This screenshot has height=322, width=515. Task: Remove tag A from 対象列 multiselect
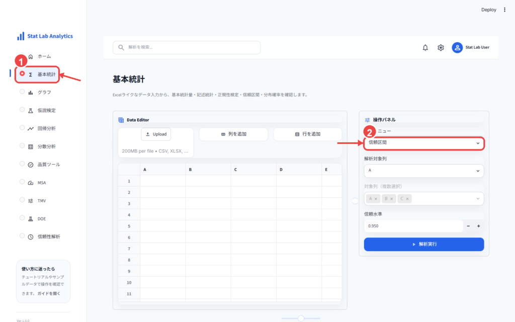(x=376, y=199)
